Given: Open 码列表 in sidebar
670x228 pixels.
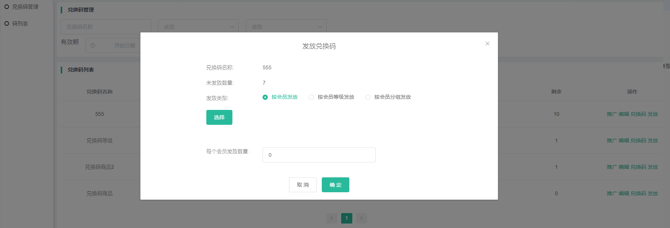Looking at the screenshot, I should (x=20, y=23).
